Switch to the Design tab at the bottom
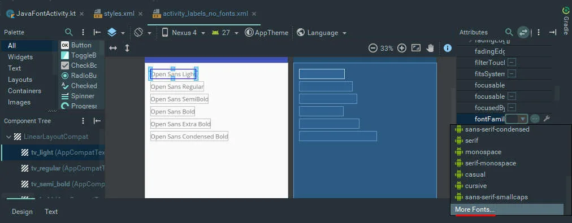This screenshot has width=572, height=223. (x=22, y=211)
